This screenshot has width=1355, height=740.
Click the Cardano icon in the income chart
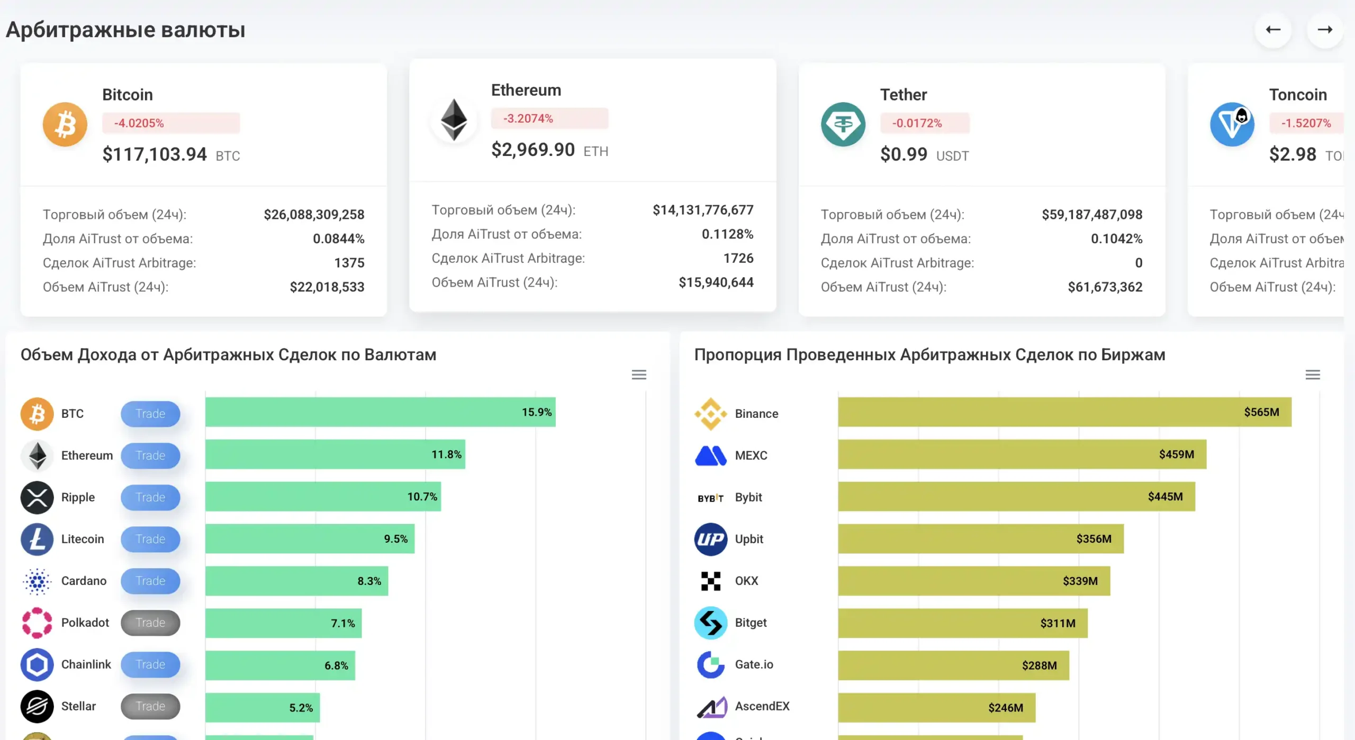37,581
